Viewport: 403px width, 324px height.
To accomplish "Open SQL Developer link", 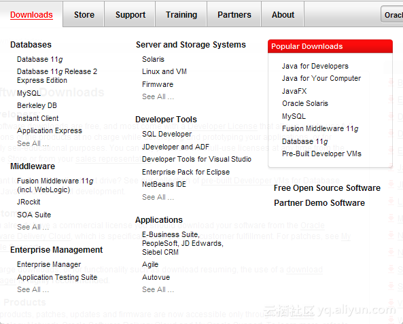I will [x=167, y=134].
